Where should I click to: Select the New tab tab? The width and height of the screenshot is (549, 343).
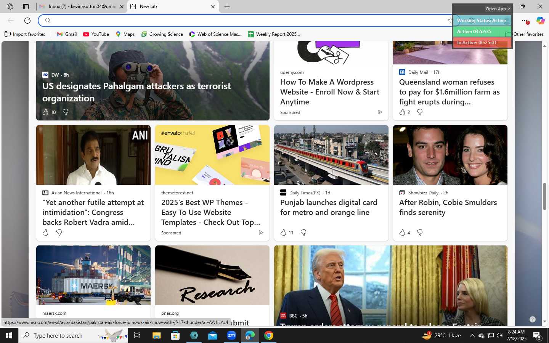tap(173, 6)
